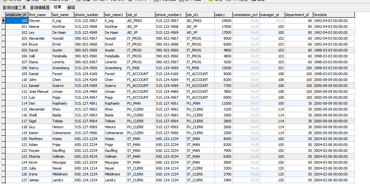Open the 解释 tab

(x=71, y=8)
